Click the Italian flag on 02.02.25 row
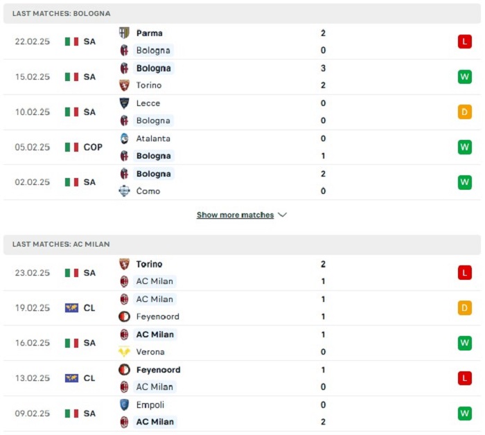This screenshot has height=435, width=485. [71, 182]
